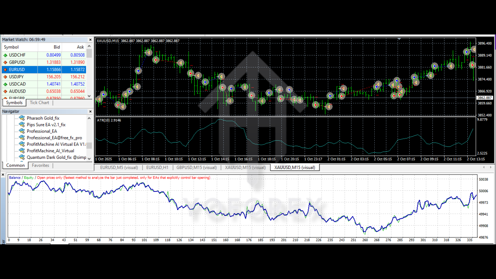This screenshot has width=496, height=279.
Task: Select the Professional_EA robot icon in Navigator
Action: 22,131
